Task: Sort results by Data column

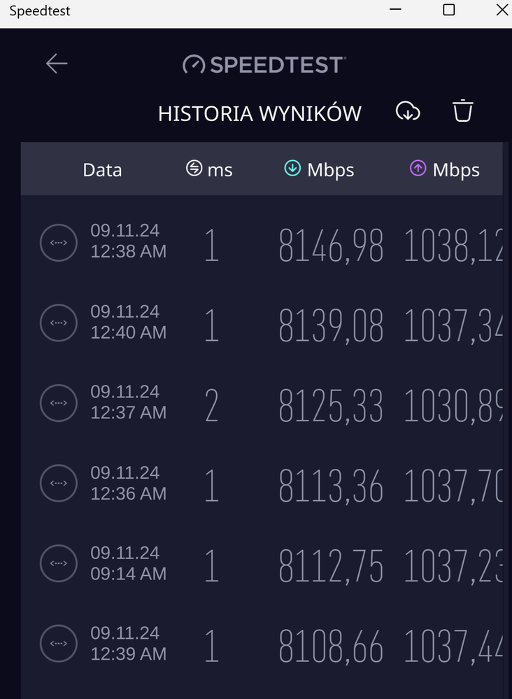Action: coord(102,170)
